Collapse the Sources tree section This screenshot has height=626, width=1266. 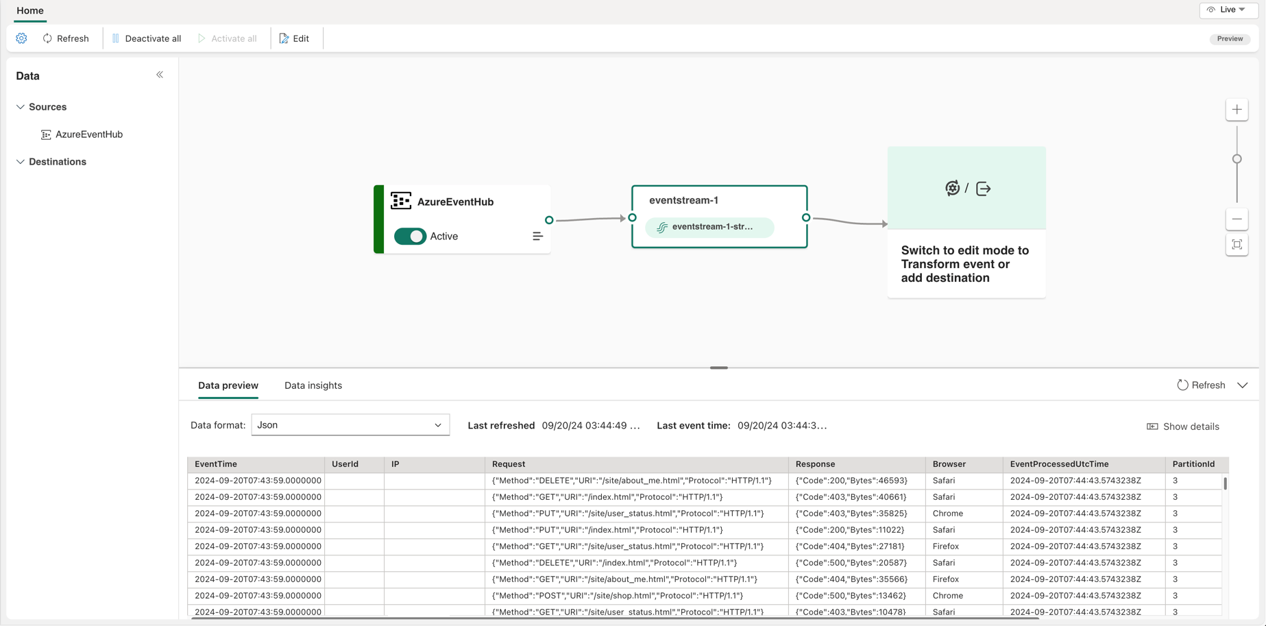[21, 107]
